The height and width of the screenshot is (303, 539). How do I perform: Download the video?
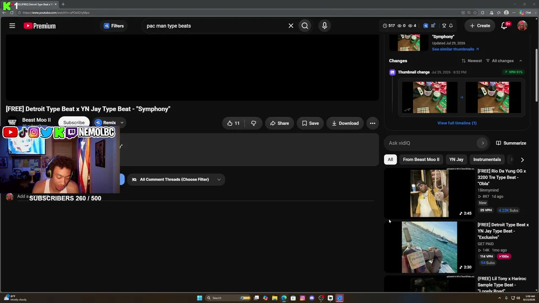point(345,123)
